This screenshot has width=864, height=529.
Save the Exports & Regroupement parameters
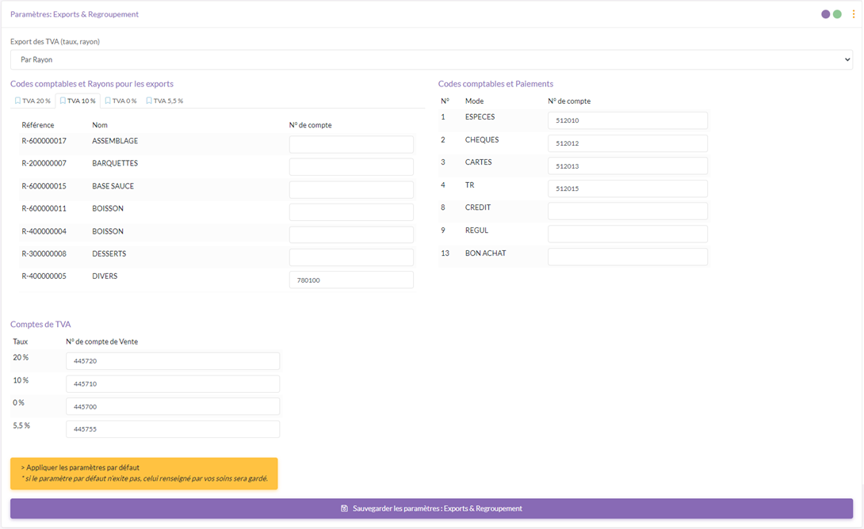coord(431,508)
